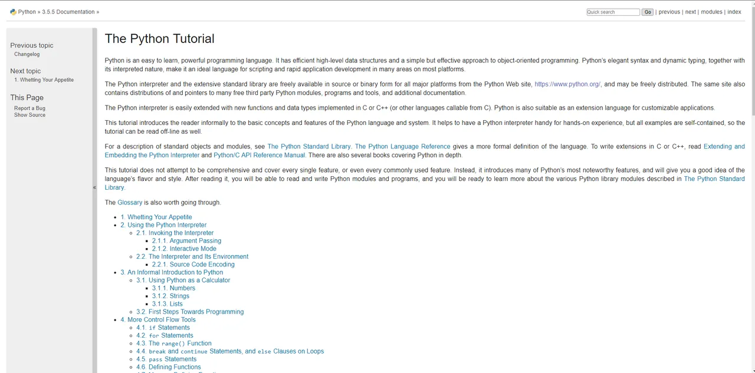
Task: Click the Python breadcrumb link
Action: click(x=27, y=12)
